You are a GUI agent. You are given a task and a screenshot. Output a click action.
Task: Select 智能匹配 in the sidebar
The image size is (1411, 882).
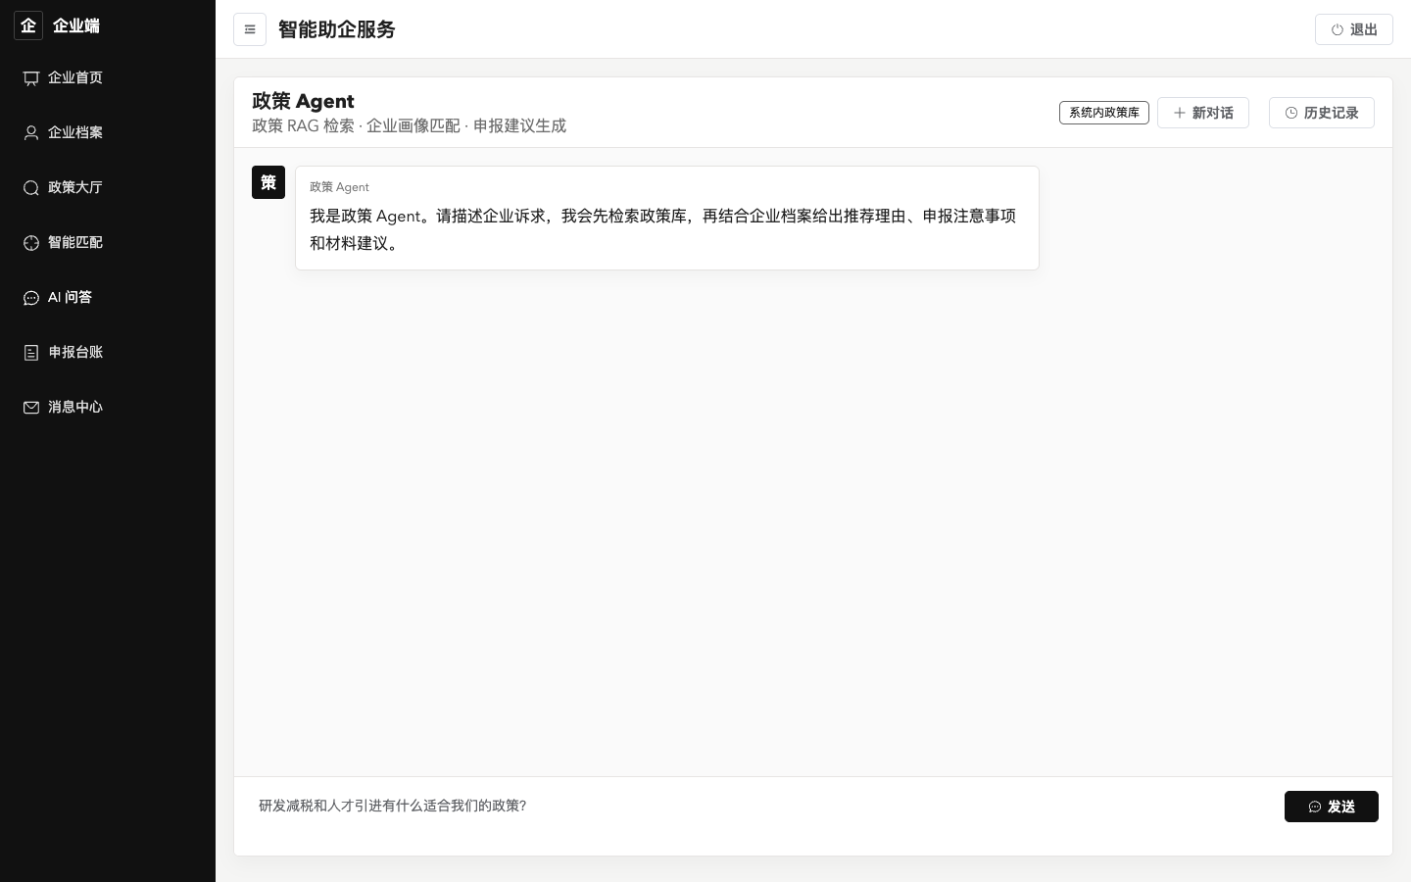pos(108,243)
